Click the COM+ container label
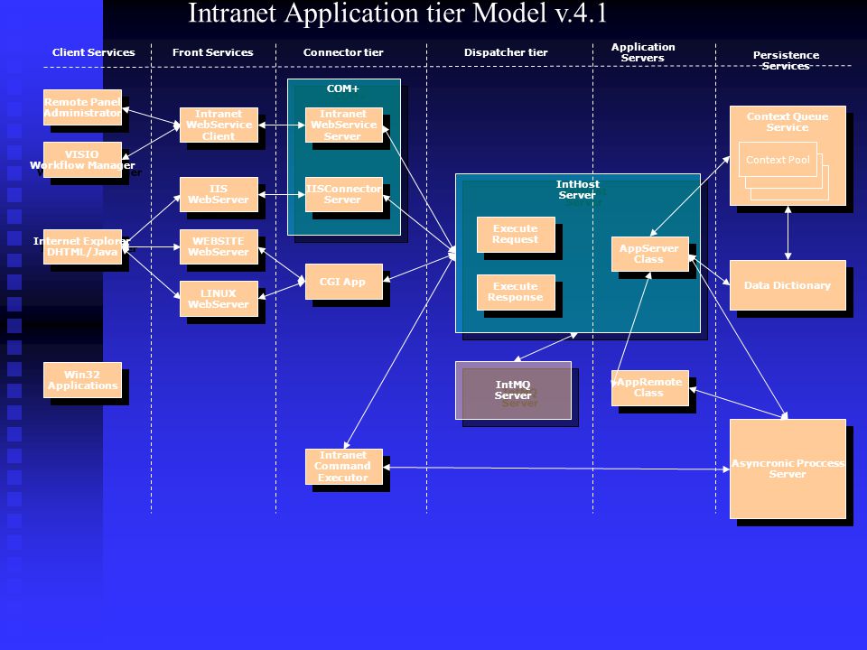This screenshot has width=867, height=650. tap(343, 88)
